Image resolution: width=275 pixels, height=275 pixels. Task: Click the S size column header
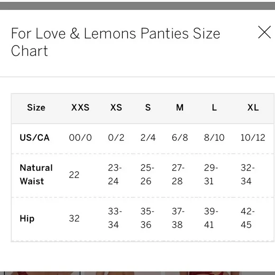click(148, 107)
